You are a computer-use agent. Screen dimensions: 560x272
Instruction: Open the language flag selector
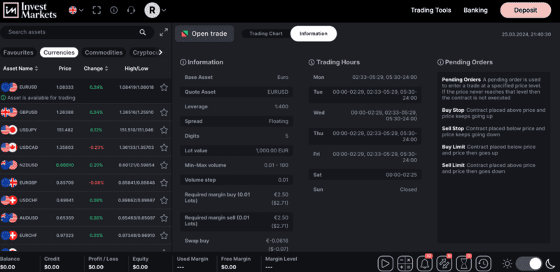(x=76, y=10)
